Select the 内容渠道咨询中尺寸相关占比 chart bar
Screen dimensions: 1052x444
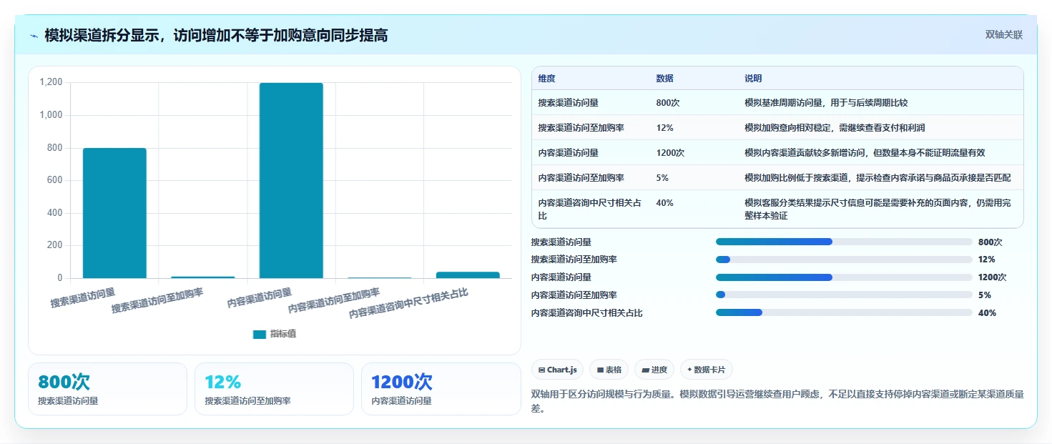pos(468,275)
